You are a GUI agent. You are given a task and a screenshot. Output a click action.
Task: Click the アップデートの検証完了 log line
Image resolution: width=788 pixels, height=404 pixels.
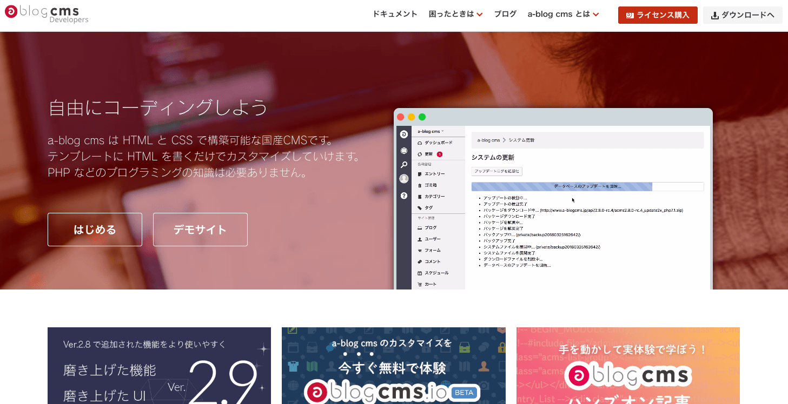[505, 204]
